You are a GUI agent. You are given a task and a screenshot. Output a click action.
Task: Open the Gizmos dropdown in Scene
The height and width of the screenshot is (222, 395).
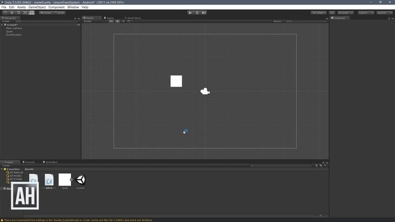[278, 22]
